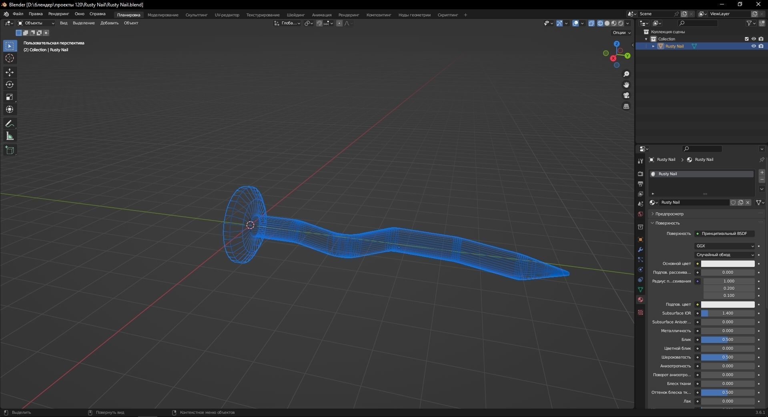Toggle Collection exclude checkbox in outliner

coord(747,39)
